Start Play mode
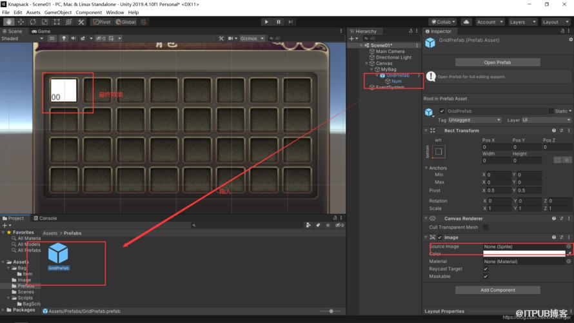The image size is (574, 323). point(266,22)
